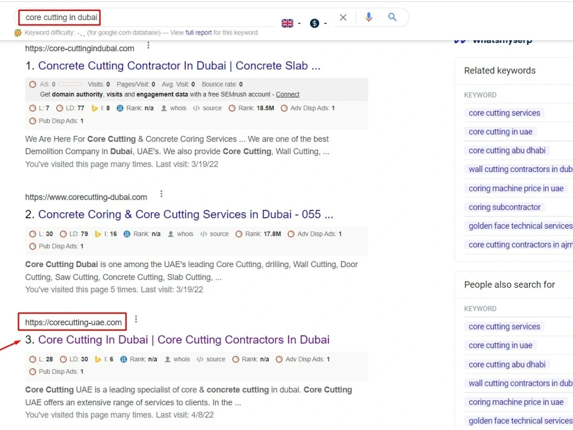This screenshot has width=573, height=430.
Task: Open the full report link for this keyword
Action: tap(198, 33)
